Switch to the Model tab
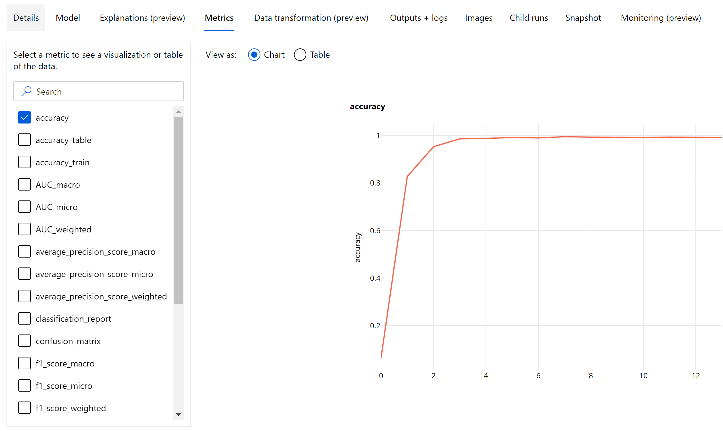 (68, 17)
